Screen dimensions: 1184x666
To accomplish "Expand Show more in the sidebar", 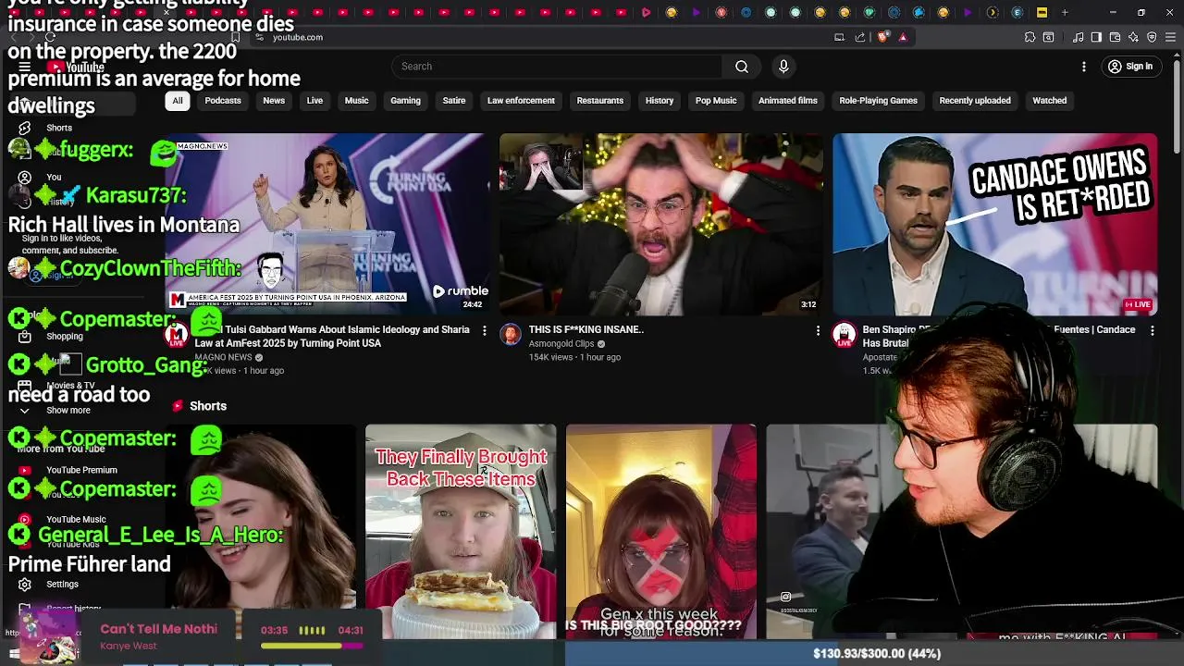I will pos(68,410).
